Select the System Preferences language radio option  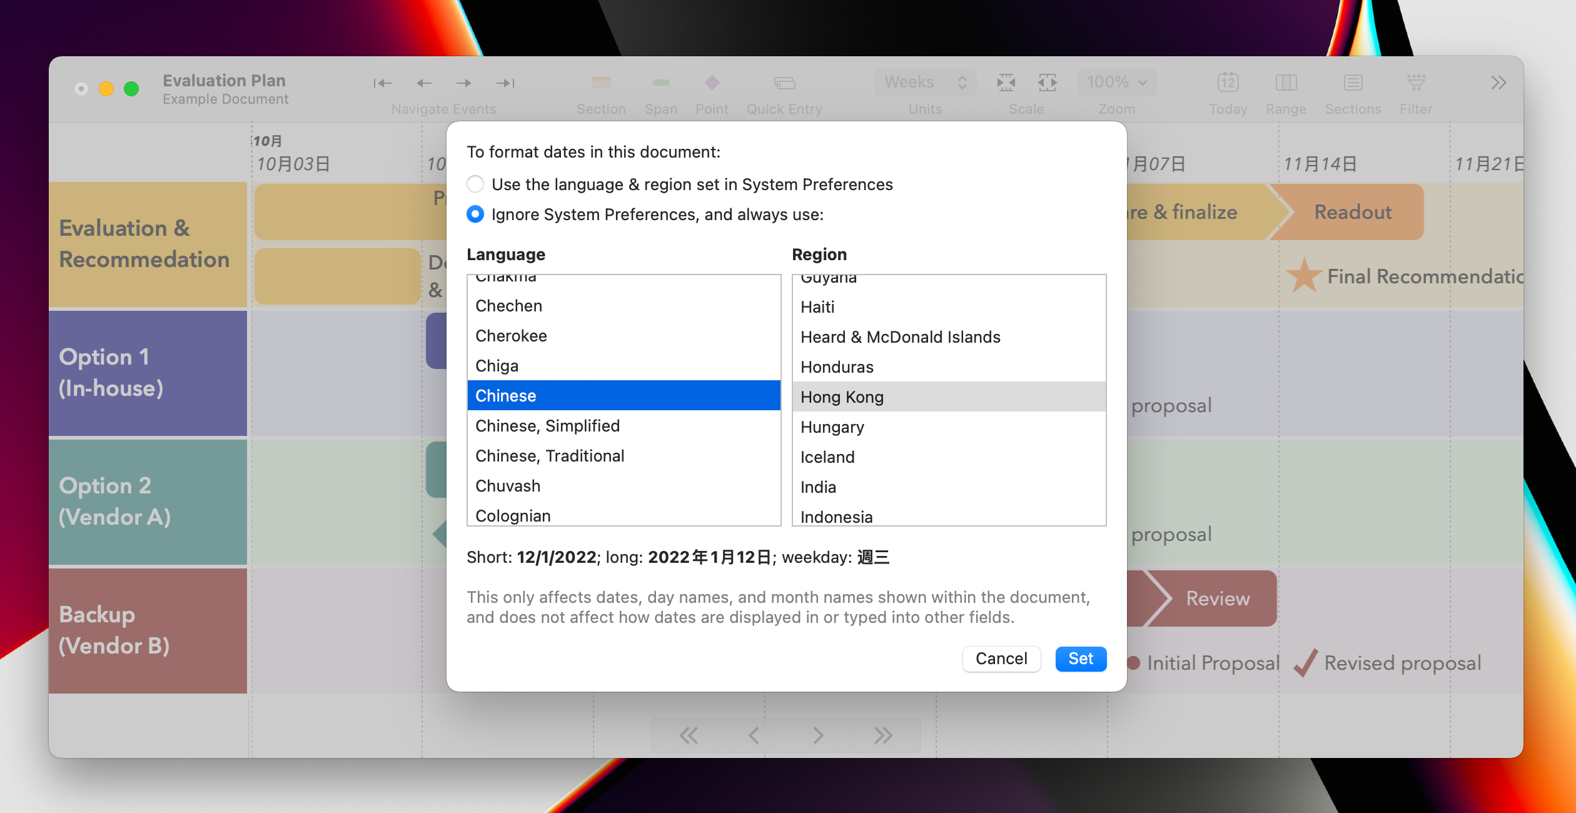point(475,184)
